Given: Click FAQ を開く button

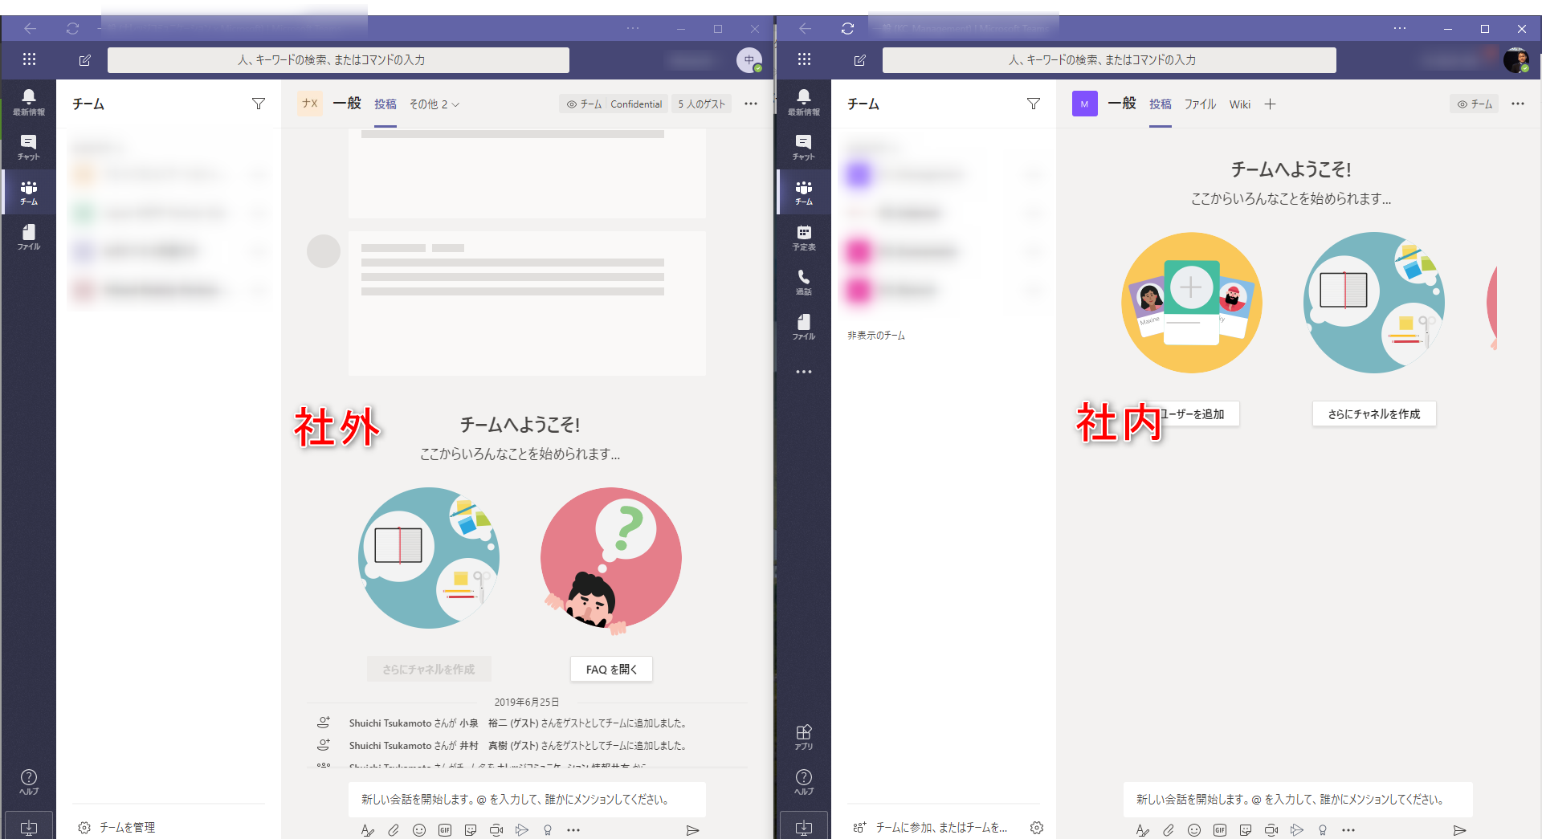Looking at the screenshot, I should click(x=611, y=670).
